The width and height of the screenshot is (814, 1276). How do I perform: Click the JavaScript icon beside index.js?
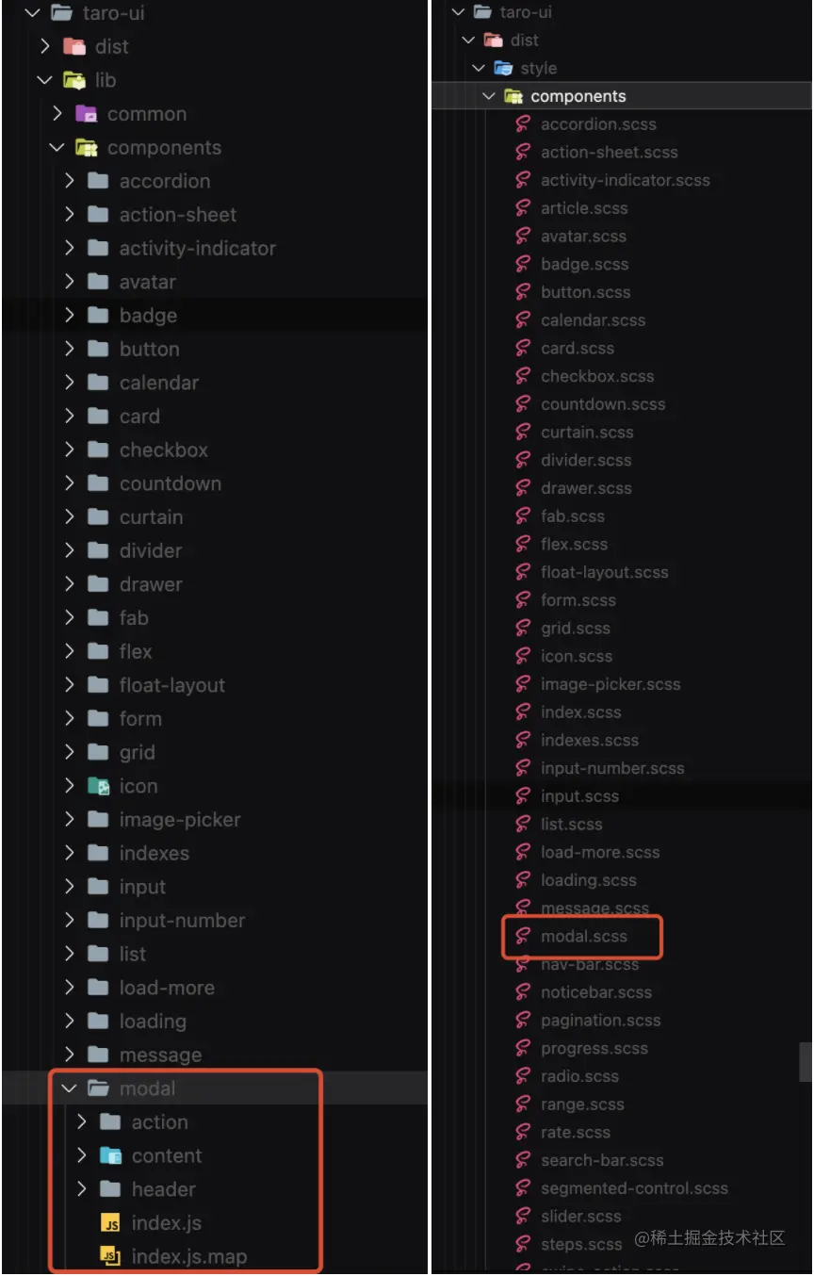click(112, 1222)
